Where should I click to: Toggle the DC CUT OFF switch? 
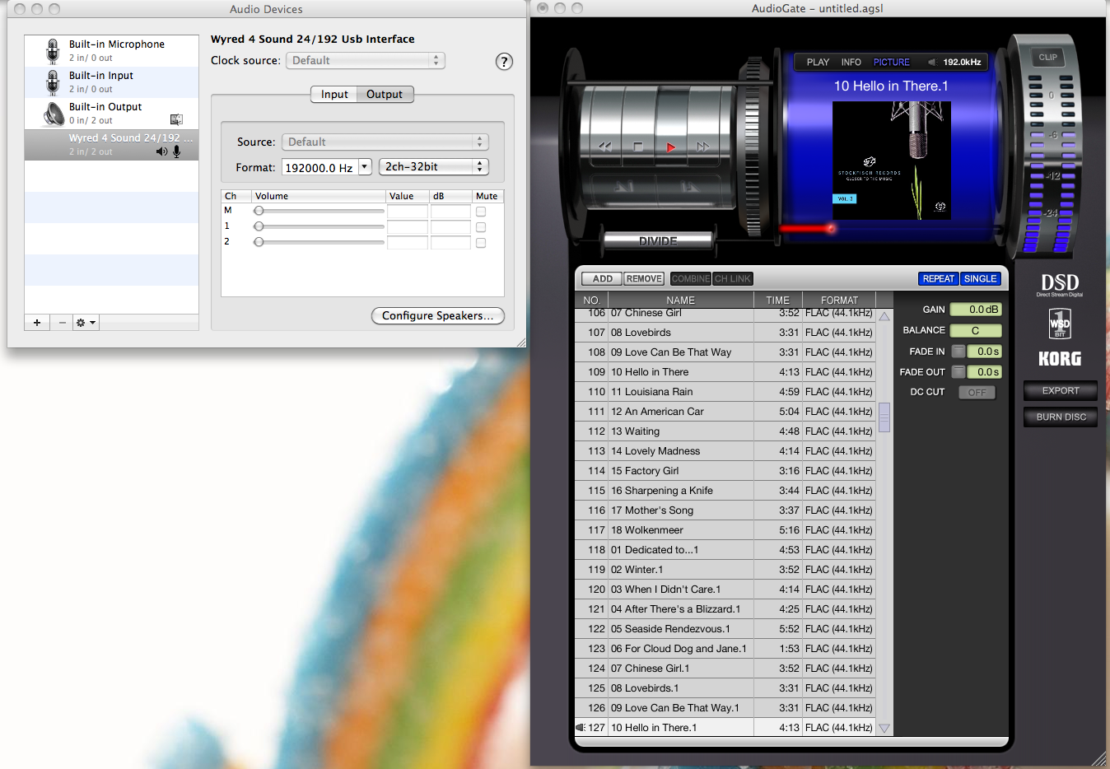(x=977, y=393)
